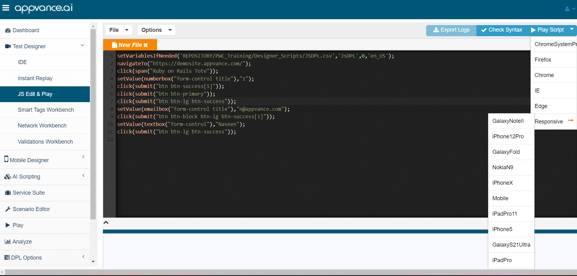Click the Responsive submenu arrow
This screenshot has width=577, height=276.
point(570,120)
